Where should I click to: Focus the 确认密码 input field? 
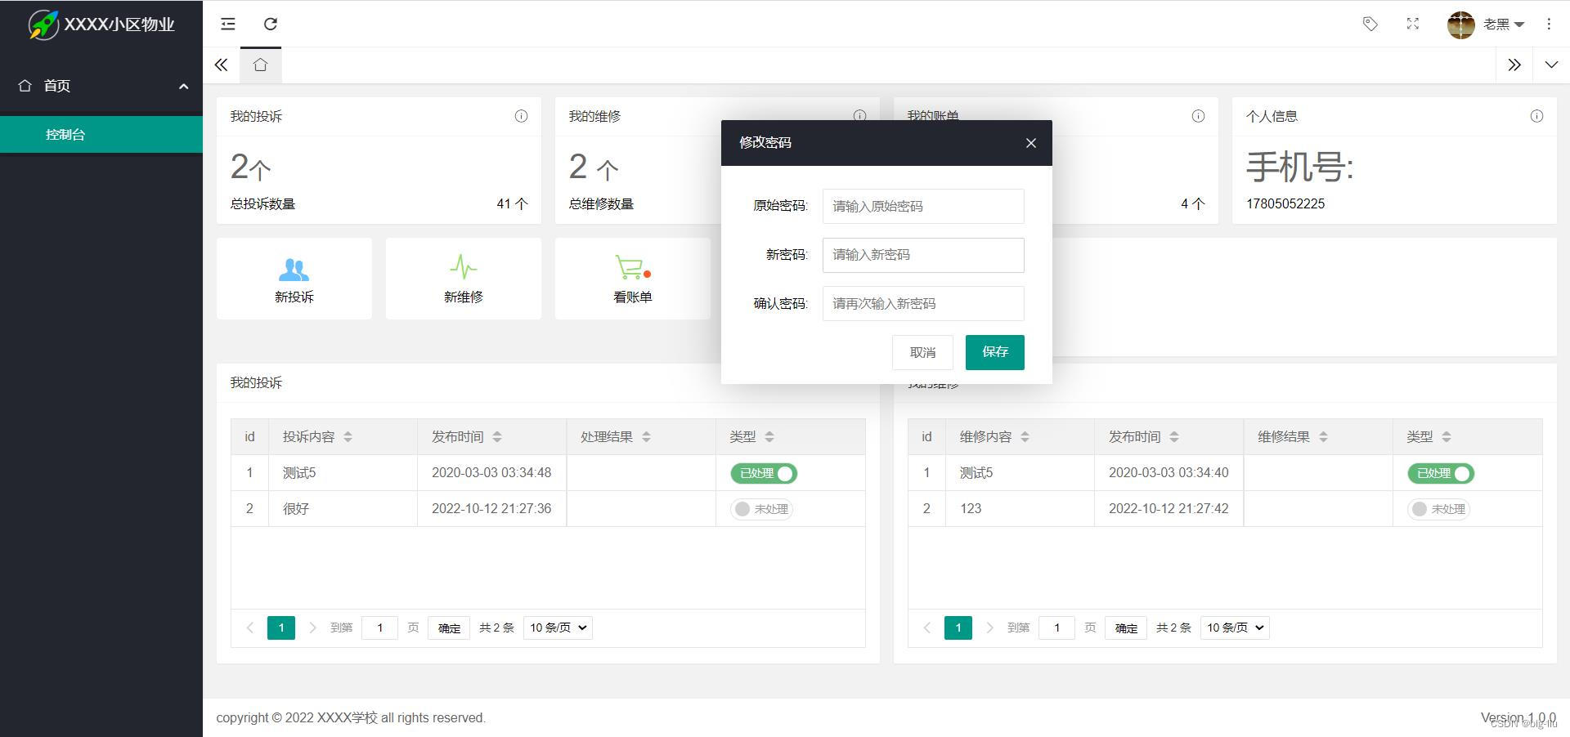pyautogui.click(x=923, y=303)
